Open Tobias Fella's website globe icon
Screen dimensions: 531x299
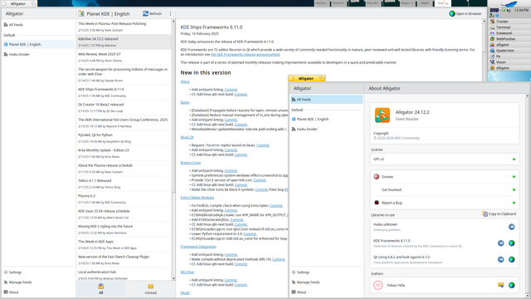(511, 285)
